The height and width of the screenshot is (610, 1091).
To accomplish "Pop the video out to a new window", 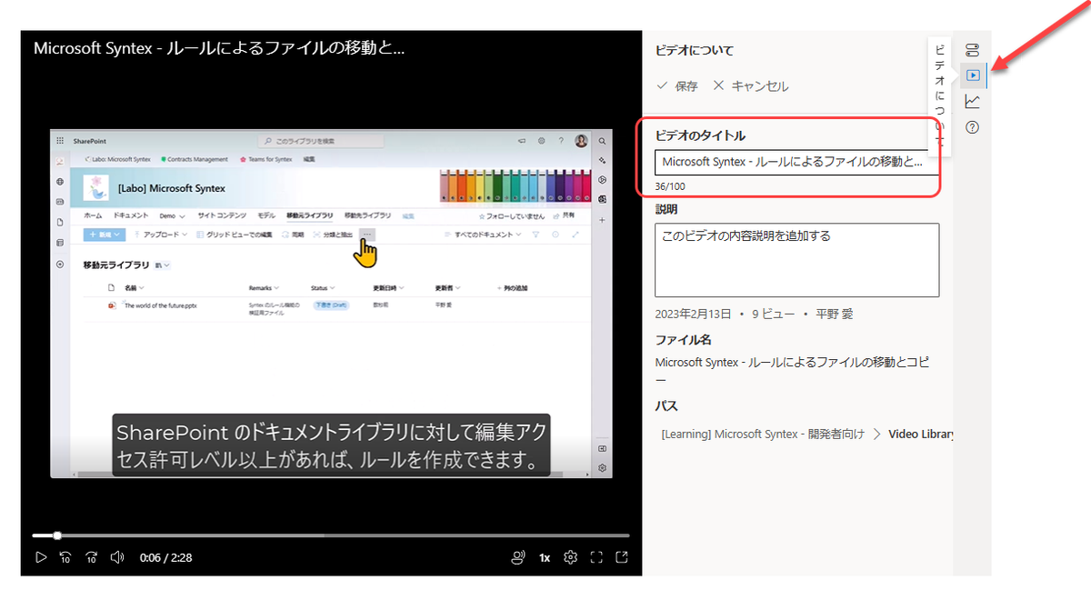I will (x=623, y=557).
